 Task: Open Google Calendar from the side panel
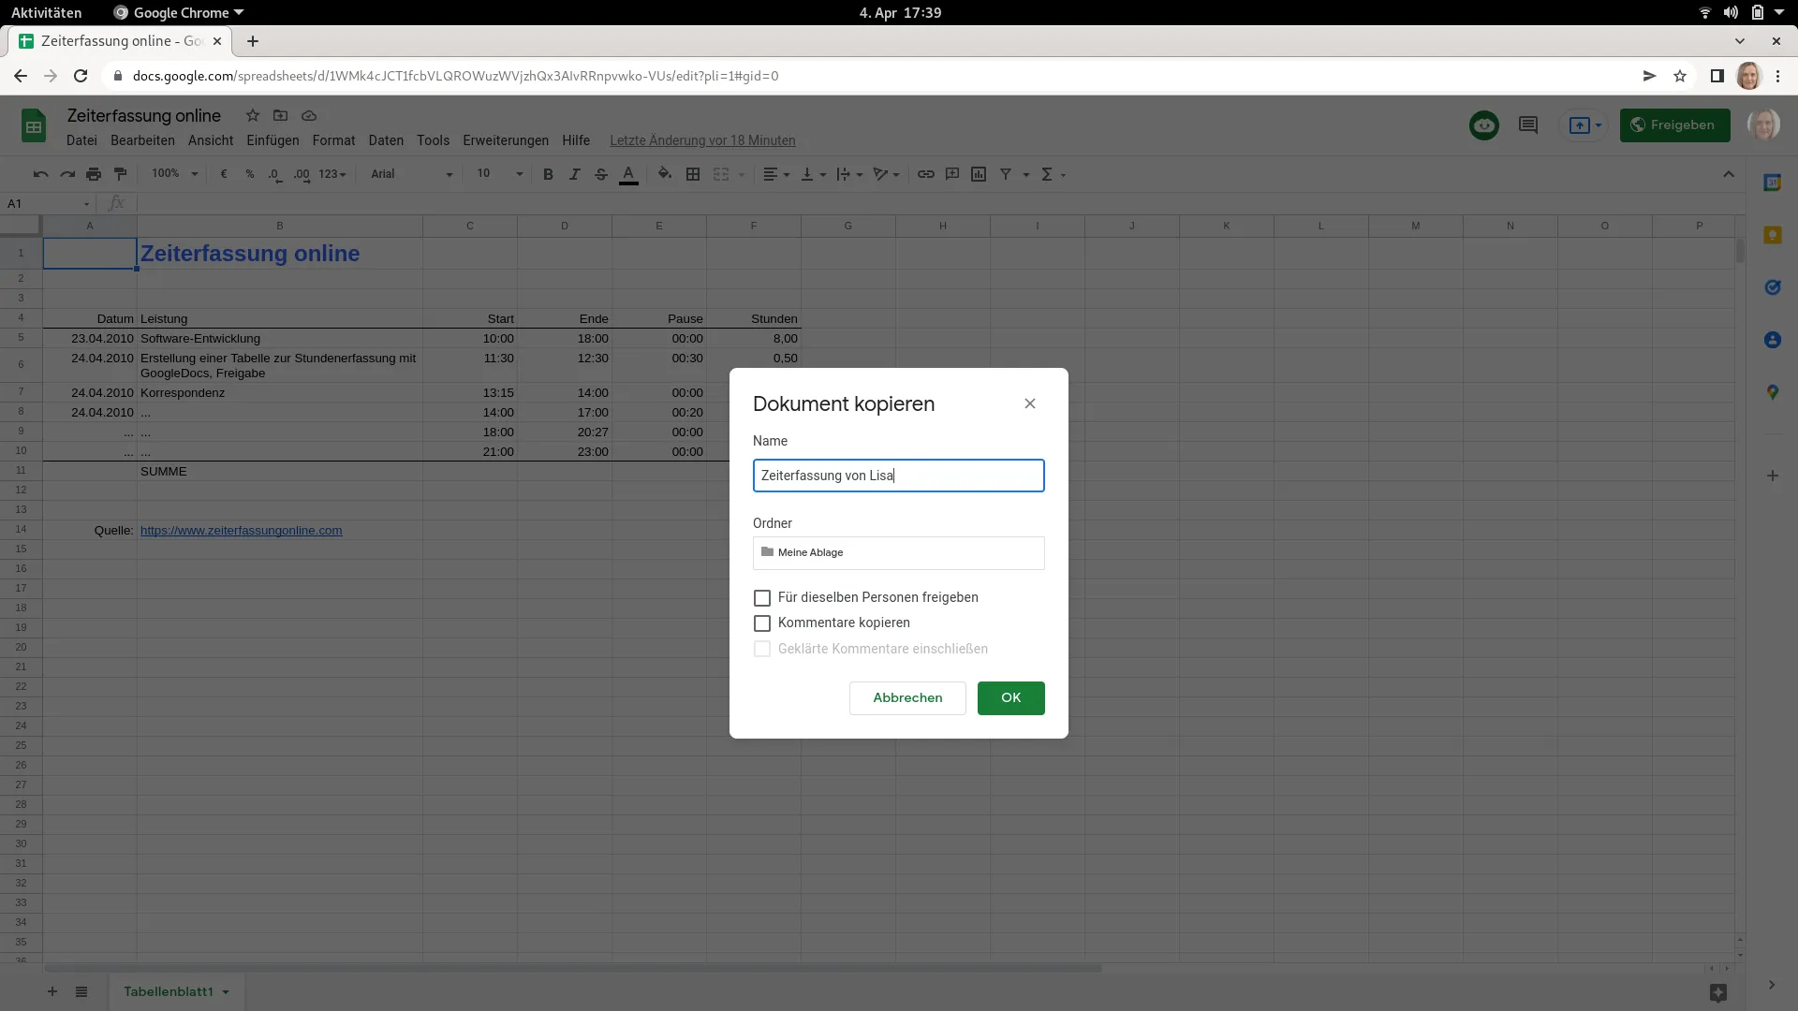tap(1773, 183)
